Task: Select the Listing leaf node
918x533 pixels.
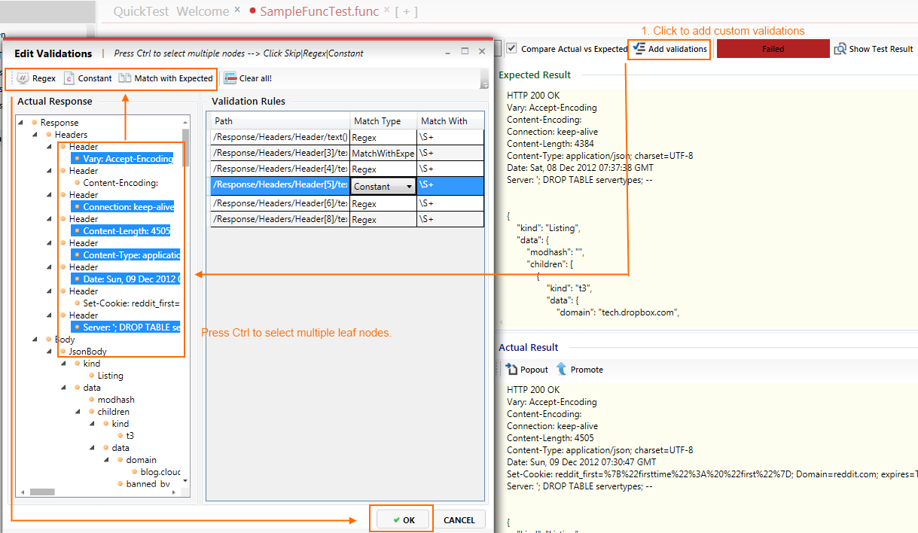Action: tap(111, 376)
